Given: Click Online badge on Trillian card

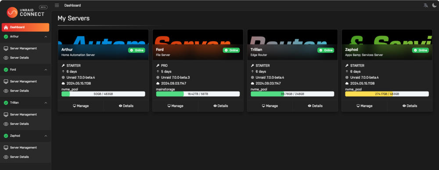Looking at the screenshot, I should [x=326, y=50].
